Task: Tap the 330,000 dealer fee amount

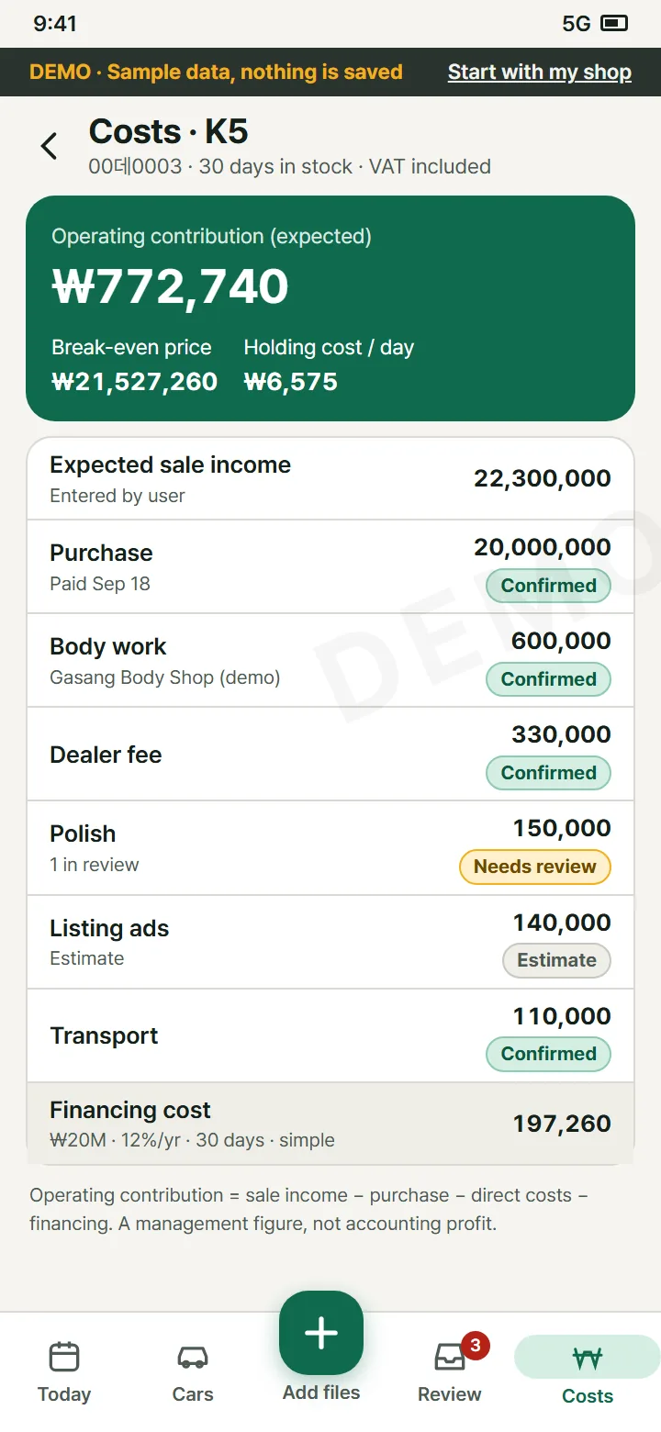Action: click(x=561, y=734)
